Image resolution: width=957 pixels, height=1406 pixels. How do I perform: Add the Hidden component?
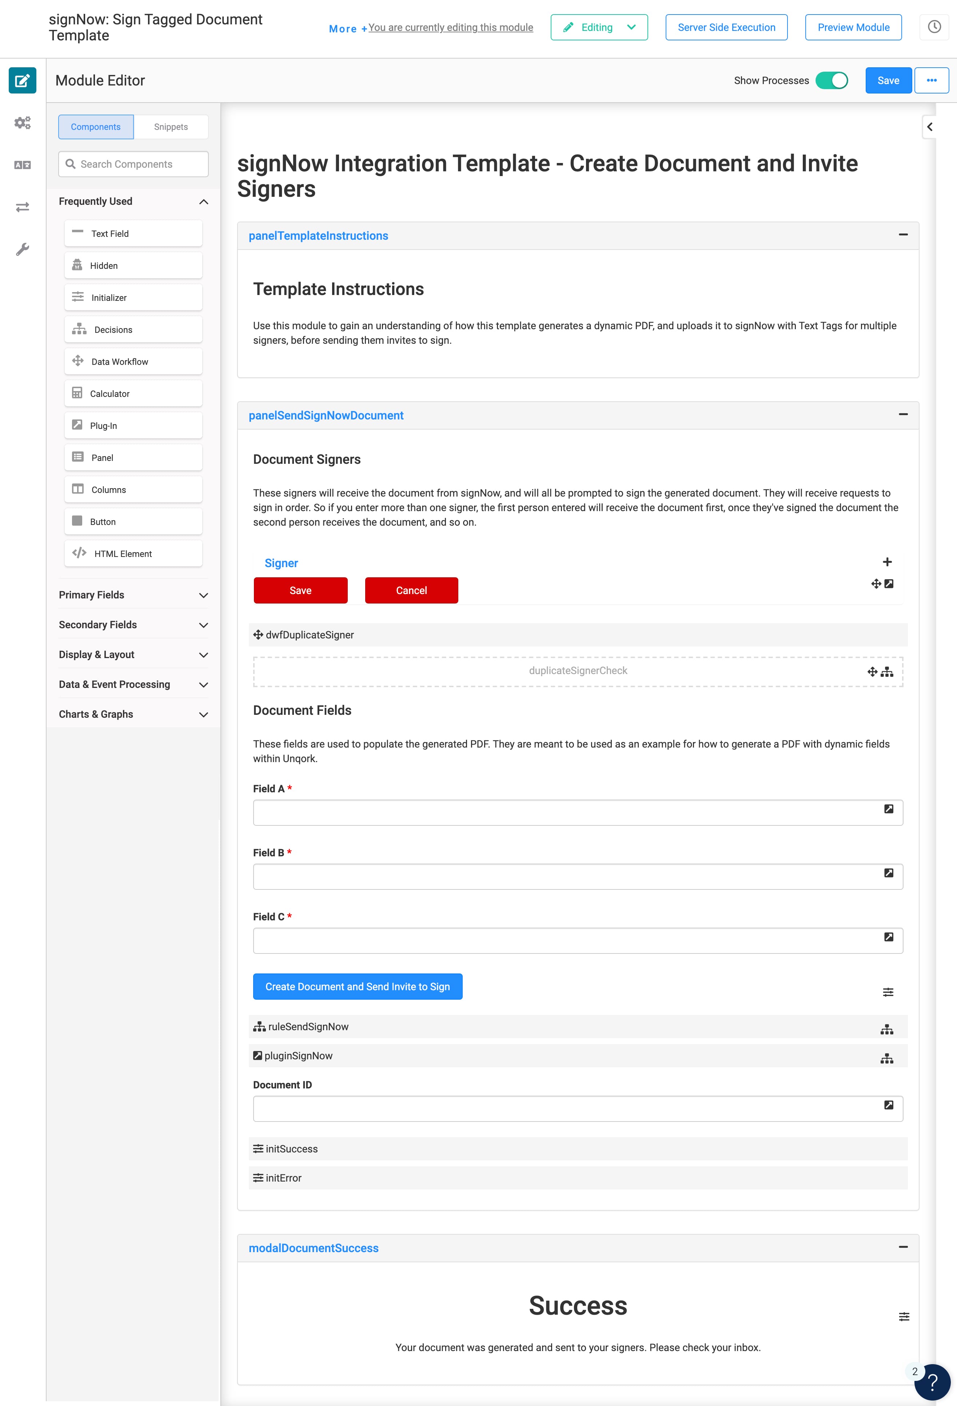coord(133,266)
